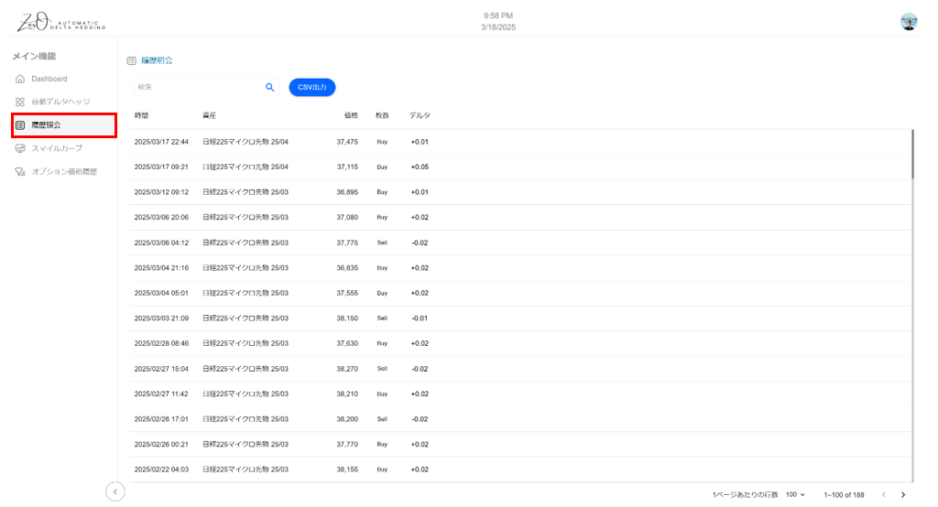The image size is (938, 507).
Task: Click the Zen automatic delta hedging logo
Action: point(60,22)
